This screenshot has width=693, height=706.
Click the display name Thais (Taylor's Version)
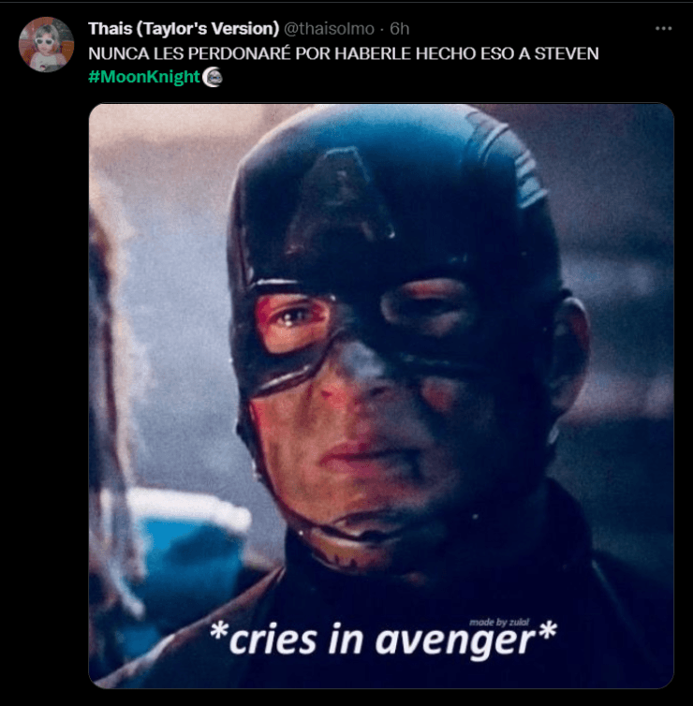click(184, 29)
